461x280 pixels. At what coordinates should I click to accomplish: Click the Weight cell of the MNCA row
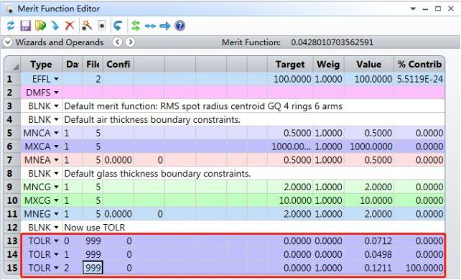click(x=328, y=133)
